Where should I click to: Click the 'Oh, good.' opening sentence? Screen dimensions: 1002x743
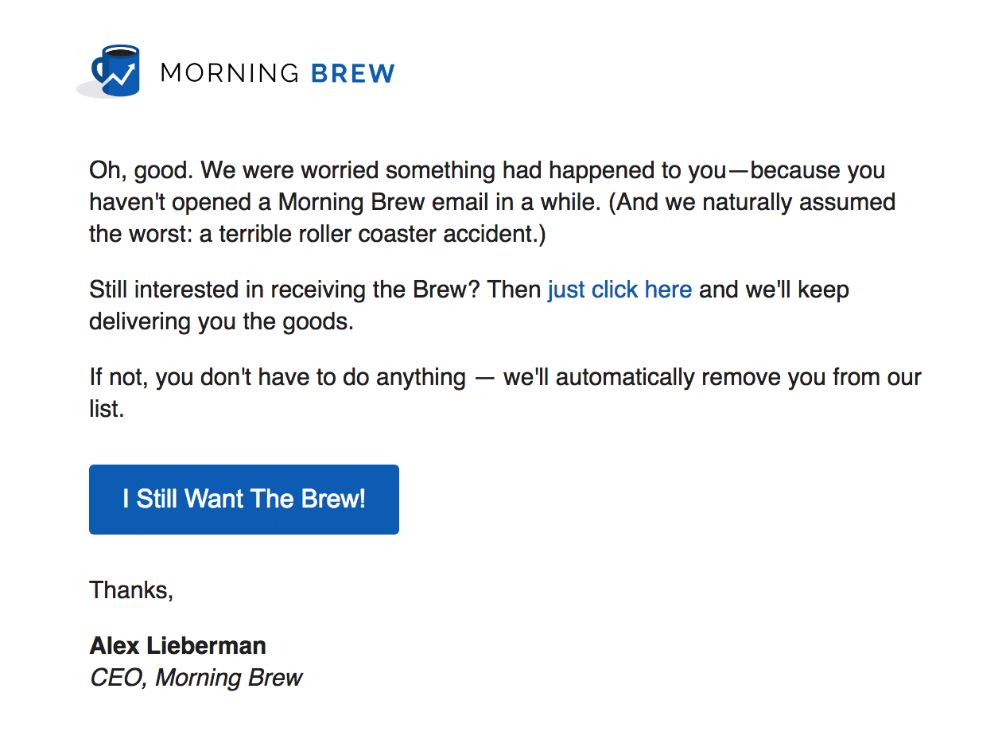pyautogui.click(x=142, y=171)
